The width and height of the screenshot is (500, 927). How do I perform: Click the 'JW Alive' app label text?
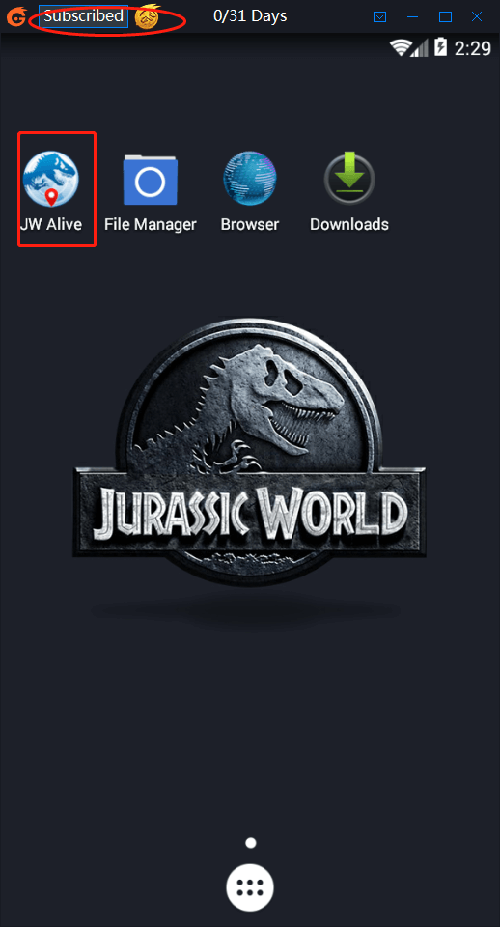point(51,225)
